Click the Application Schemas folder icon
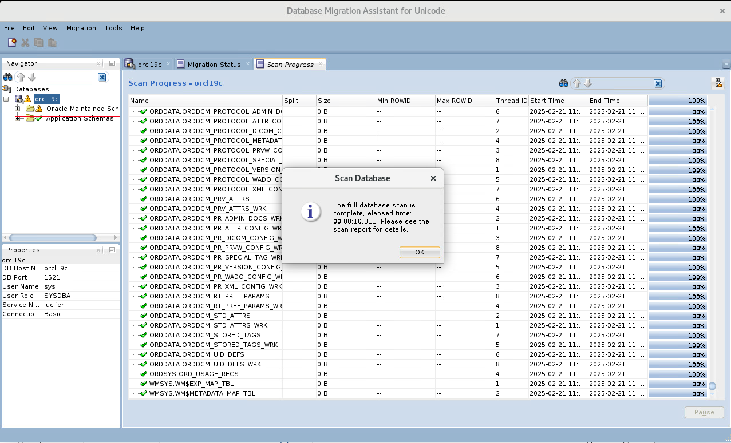Viewport: 731px width, 443px height. click(x=30, y=118)
